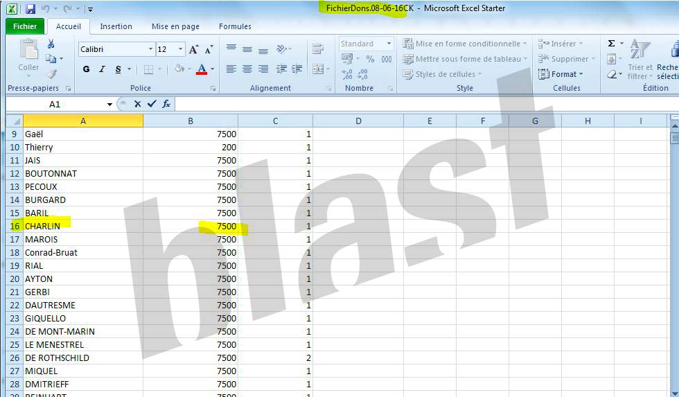The width and height of the screenshot is (679, 397).
Task: Click the Percent style icon
Action: click(x=370, y=59)
